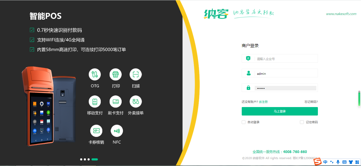This screenshot has height=166, width=361.
Task: Click the microphone icon in IME toolbar
Action: [x=338, y=162]
